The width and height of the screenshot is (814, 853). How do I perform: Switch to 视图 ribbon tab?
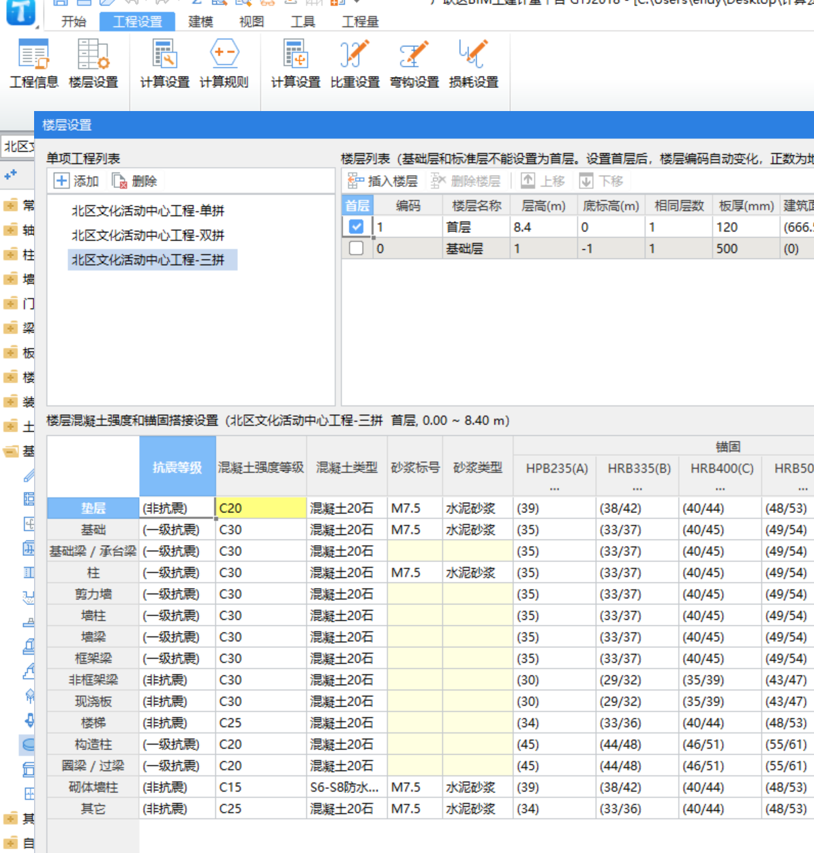click(x=252, y=22)
